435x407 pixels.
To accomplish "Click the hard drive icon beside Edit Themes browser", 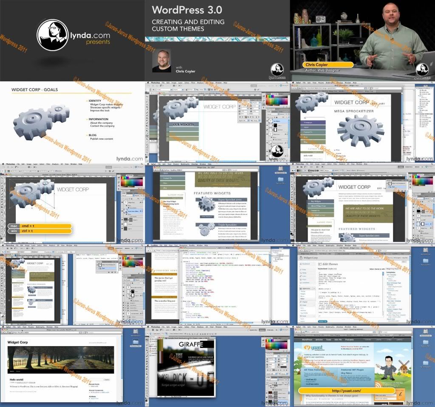I will click(426, 250).
